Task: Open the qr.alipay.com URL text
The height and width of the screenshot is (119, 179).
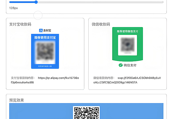Action: coord(45,80)
